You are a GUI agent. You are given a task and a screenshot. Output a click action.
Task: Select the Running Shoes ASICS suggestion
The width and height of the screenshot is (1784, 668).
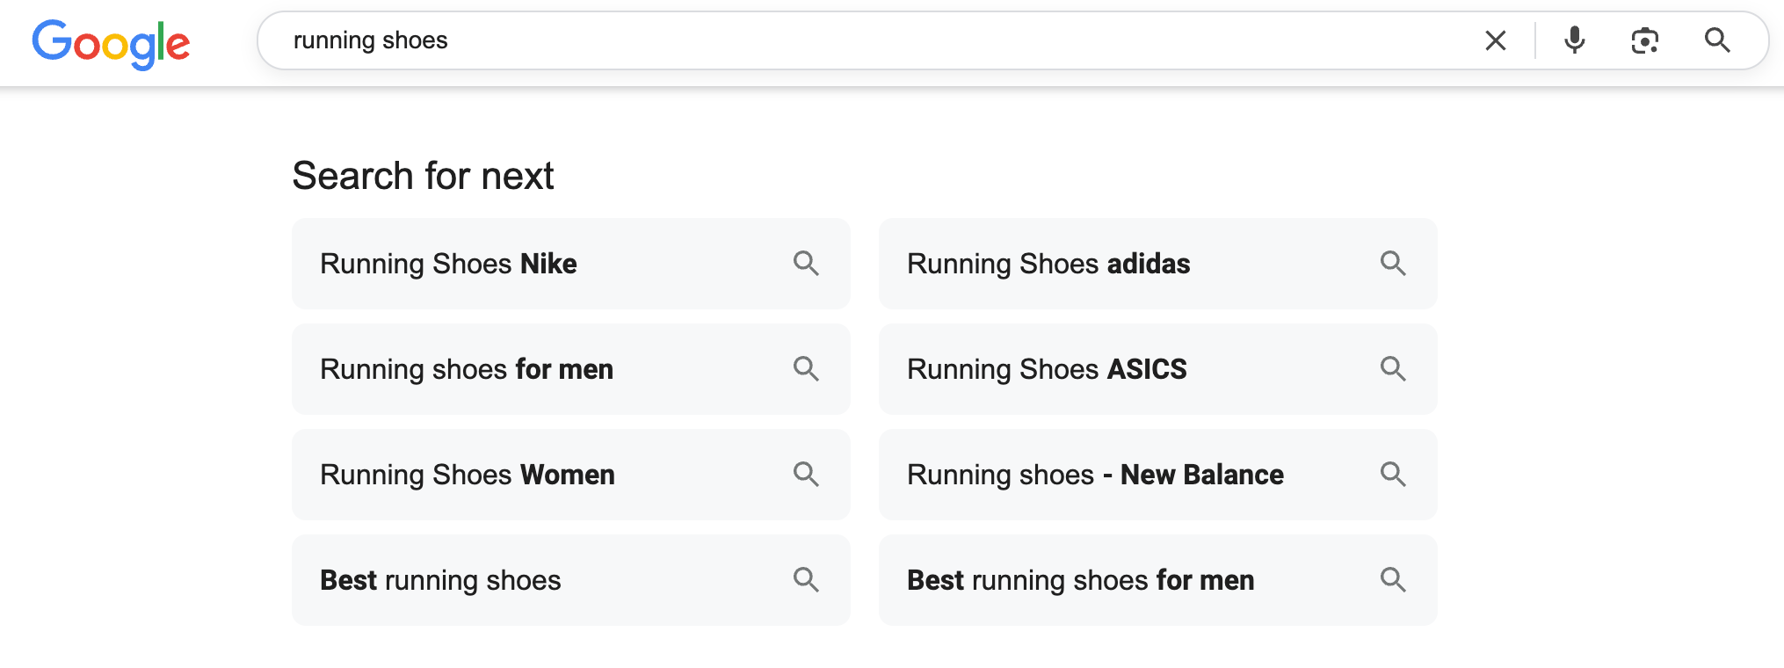tap(1158, 369)
